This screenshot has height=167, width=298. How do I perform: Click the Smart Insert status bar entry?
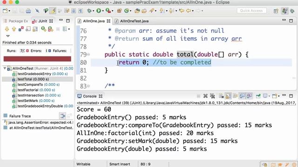(x=120, y=164)
